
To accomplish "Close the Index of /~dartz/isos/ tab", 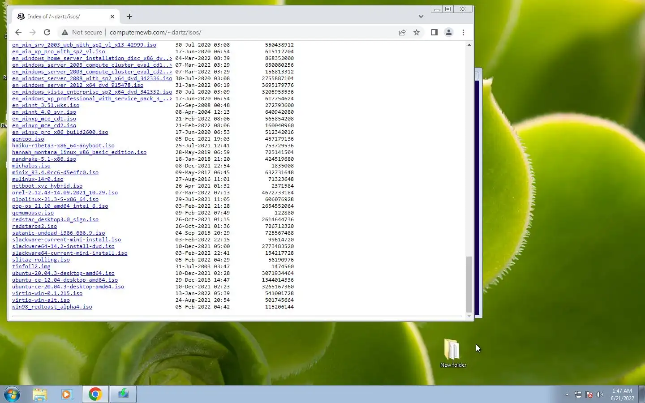I will (112, 17).
